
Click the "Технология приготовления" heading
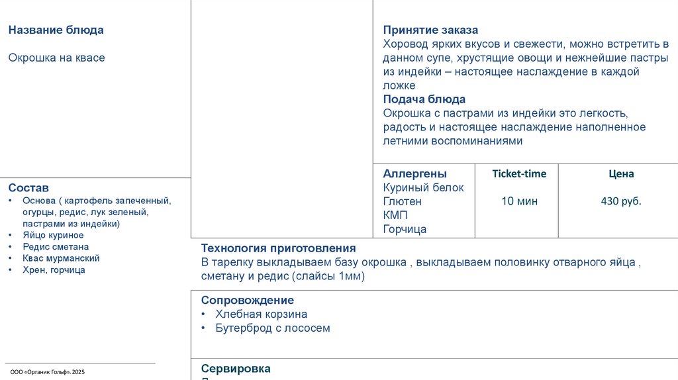(278, 248)
